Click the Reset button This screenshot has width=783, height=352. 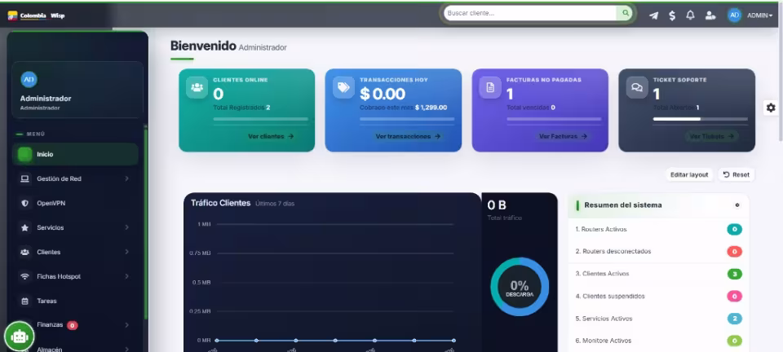pos(736,174)
